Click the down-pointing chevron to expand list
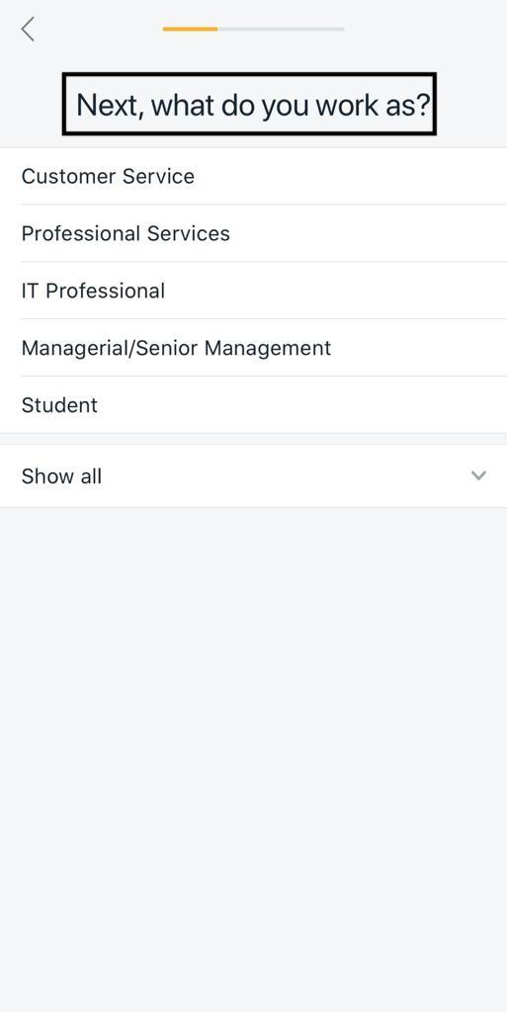The image size is (507, 1012). (x=478, y=475)
